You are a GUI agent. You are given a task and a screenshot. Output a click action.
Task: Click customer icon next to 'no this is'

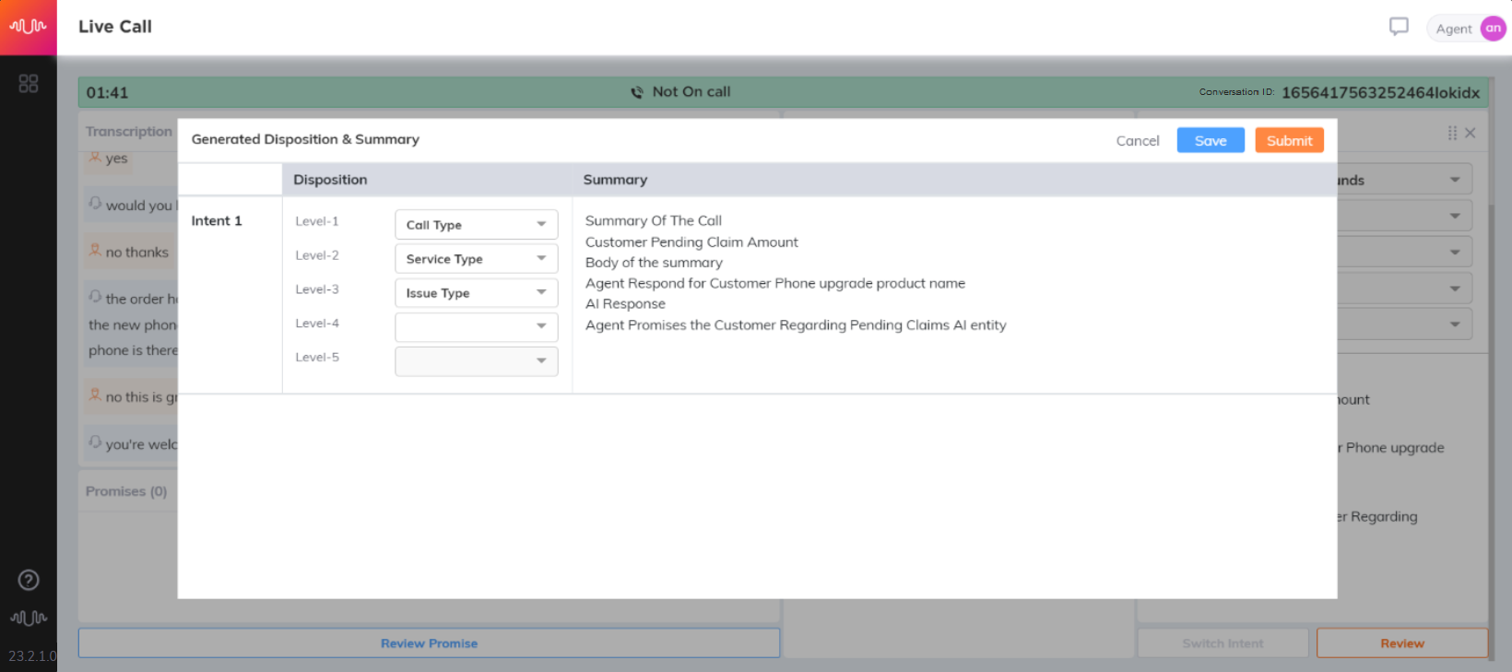[95, 395]
